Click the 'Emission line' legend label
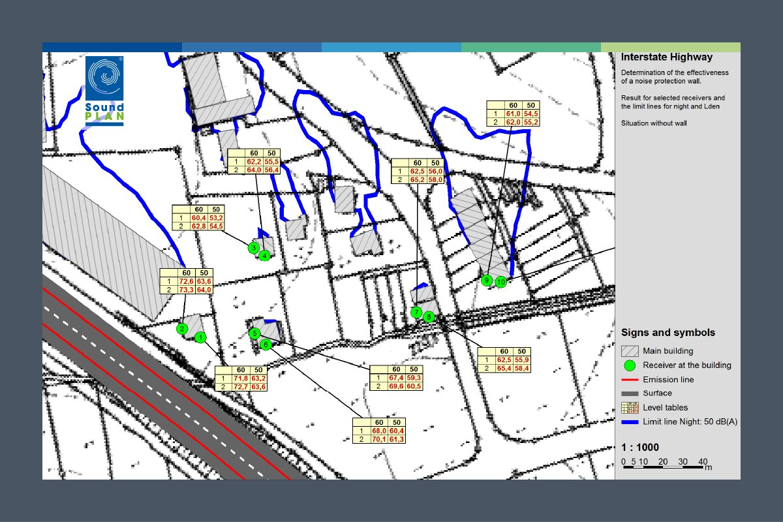Viewport: 783px width, 522px height. [668, 380]
